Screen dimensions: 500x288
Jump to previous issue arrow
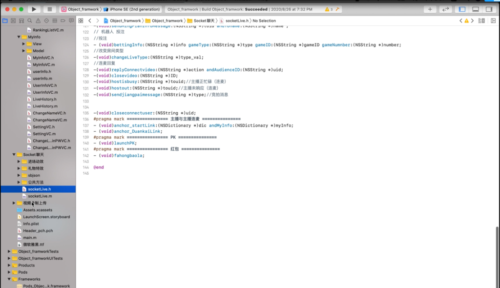(x=461, y=21)
